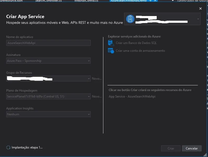This screenshot has width=208, height=157.
Task: Close the Criar App Service dialog
Action: 200,9
